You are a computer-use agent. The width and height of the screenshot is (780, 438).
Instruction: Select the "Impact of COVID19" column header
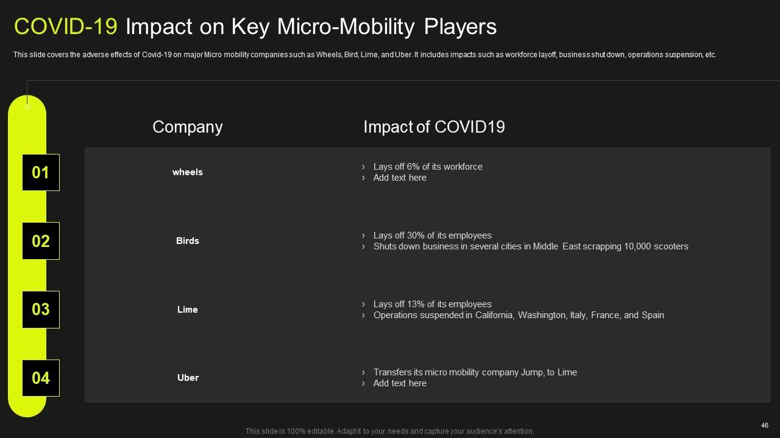tap(434, 127)
